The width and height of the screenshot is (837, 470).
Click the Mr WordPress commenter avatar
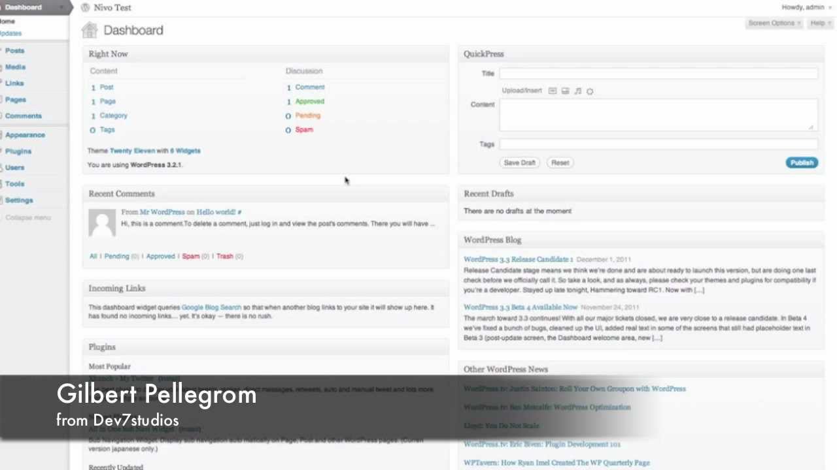coord(102,223)
